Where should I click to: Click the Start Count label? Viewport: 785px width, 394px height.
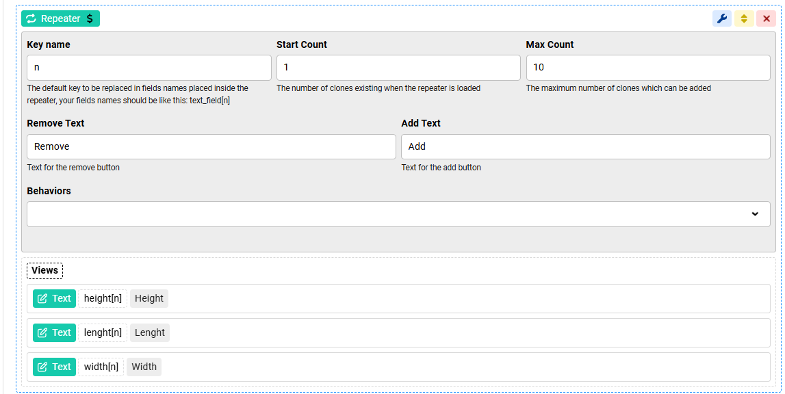(302, 44)
